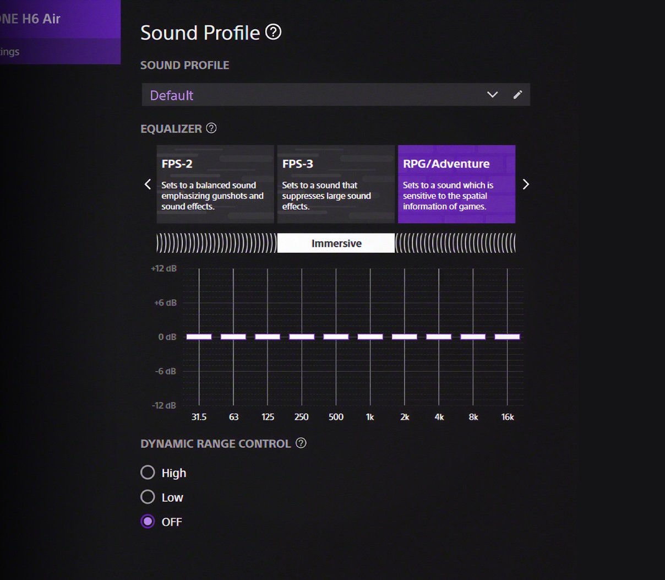Image resolution: width=665 pixels, height=580 pixels.
Task: Choose the FPS-3 equalizer preset
Action: [x=336, y=184]
